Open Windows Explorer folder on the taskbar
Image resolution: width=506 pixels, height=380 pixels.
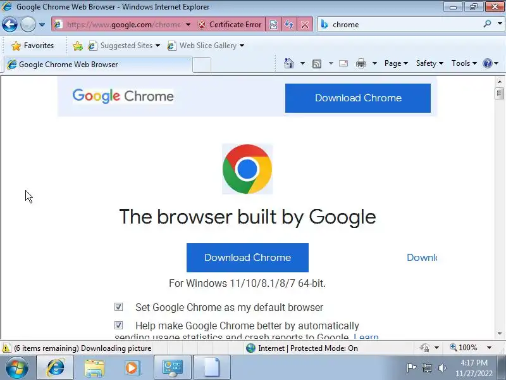[94, 368]
